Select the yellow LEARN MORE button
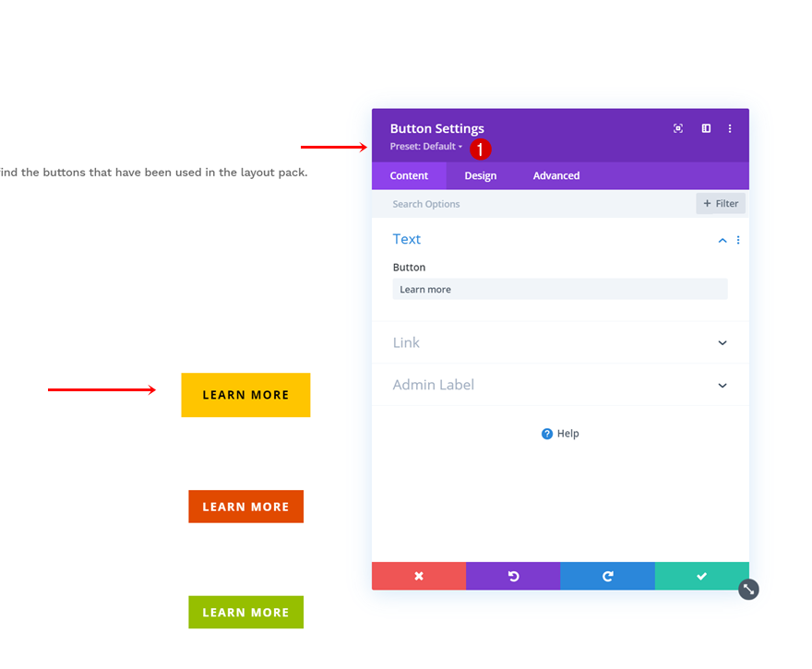This screenshot has width=812, height=669. pyautogui.click(x=245, y=395)
